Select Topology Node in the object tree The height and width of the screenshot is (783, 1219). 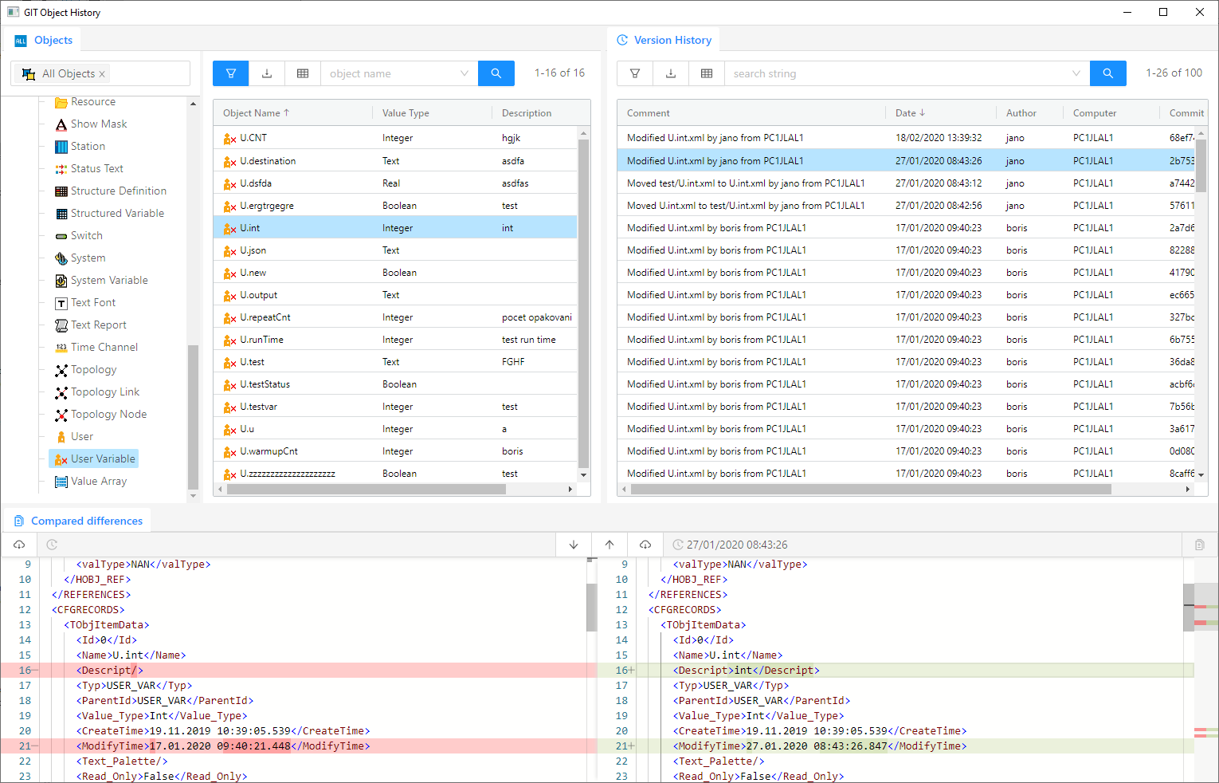coord(108,415)
